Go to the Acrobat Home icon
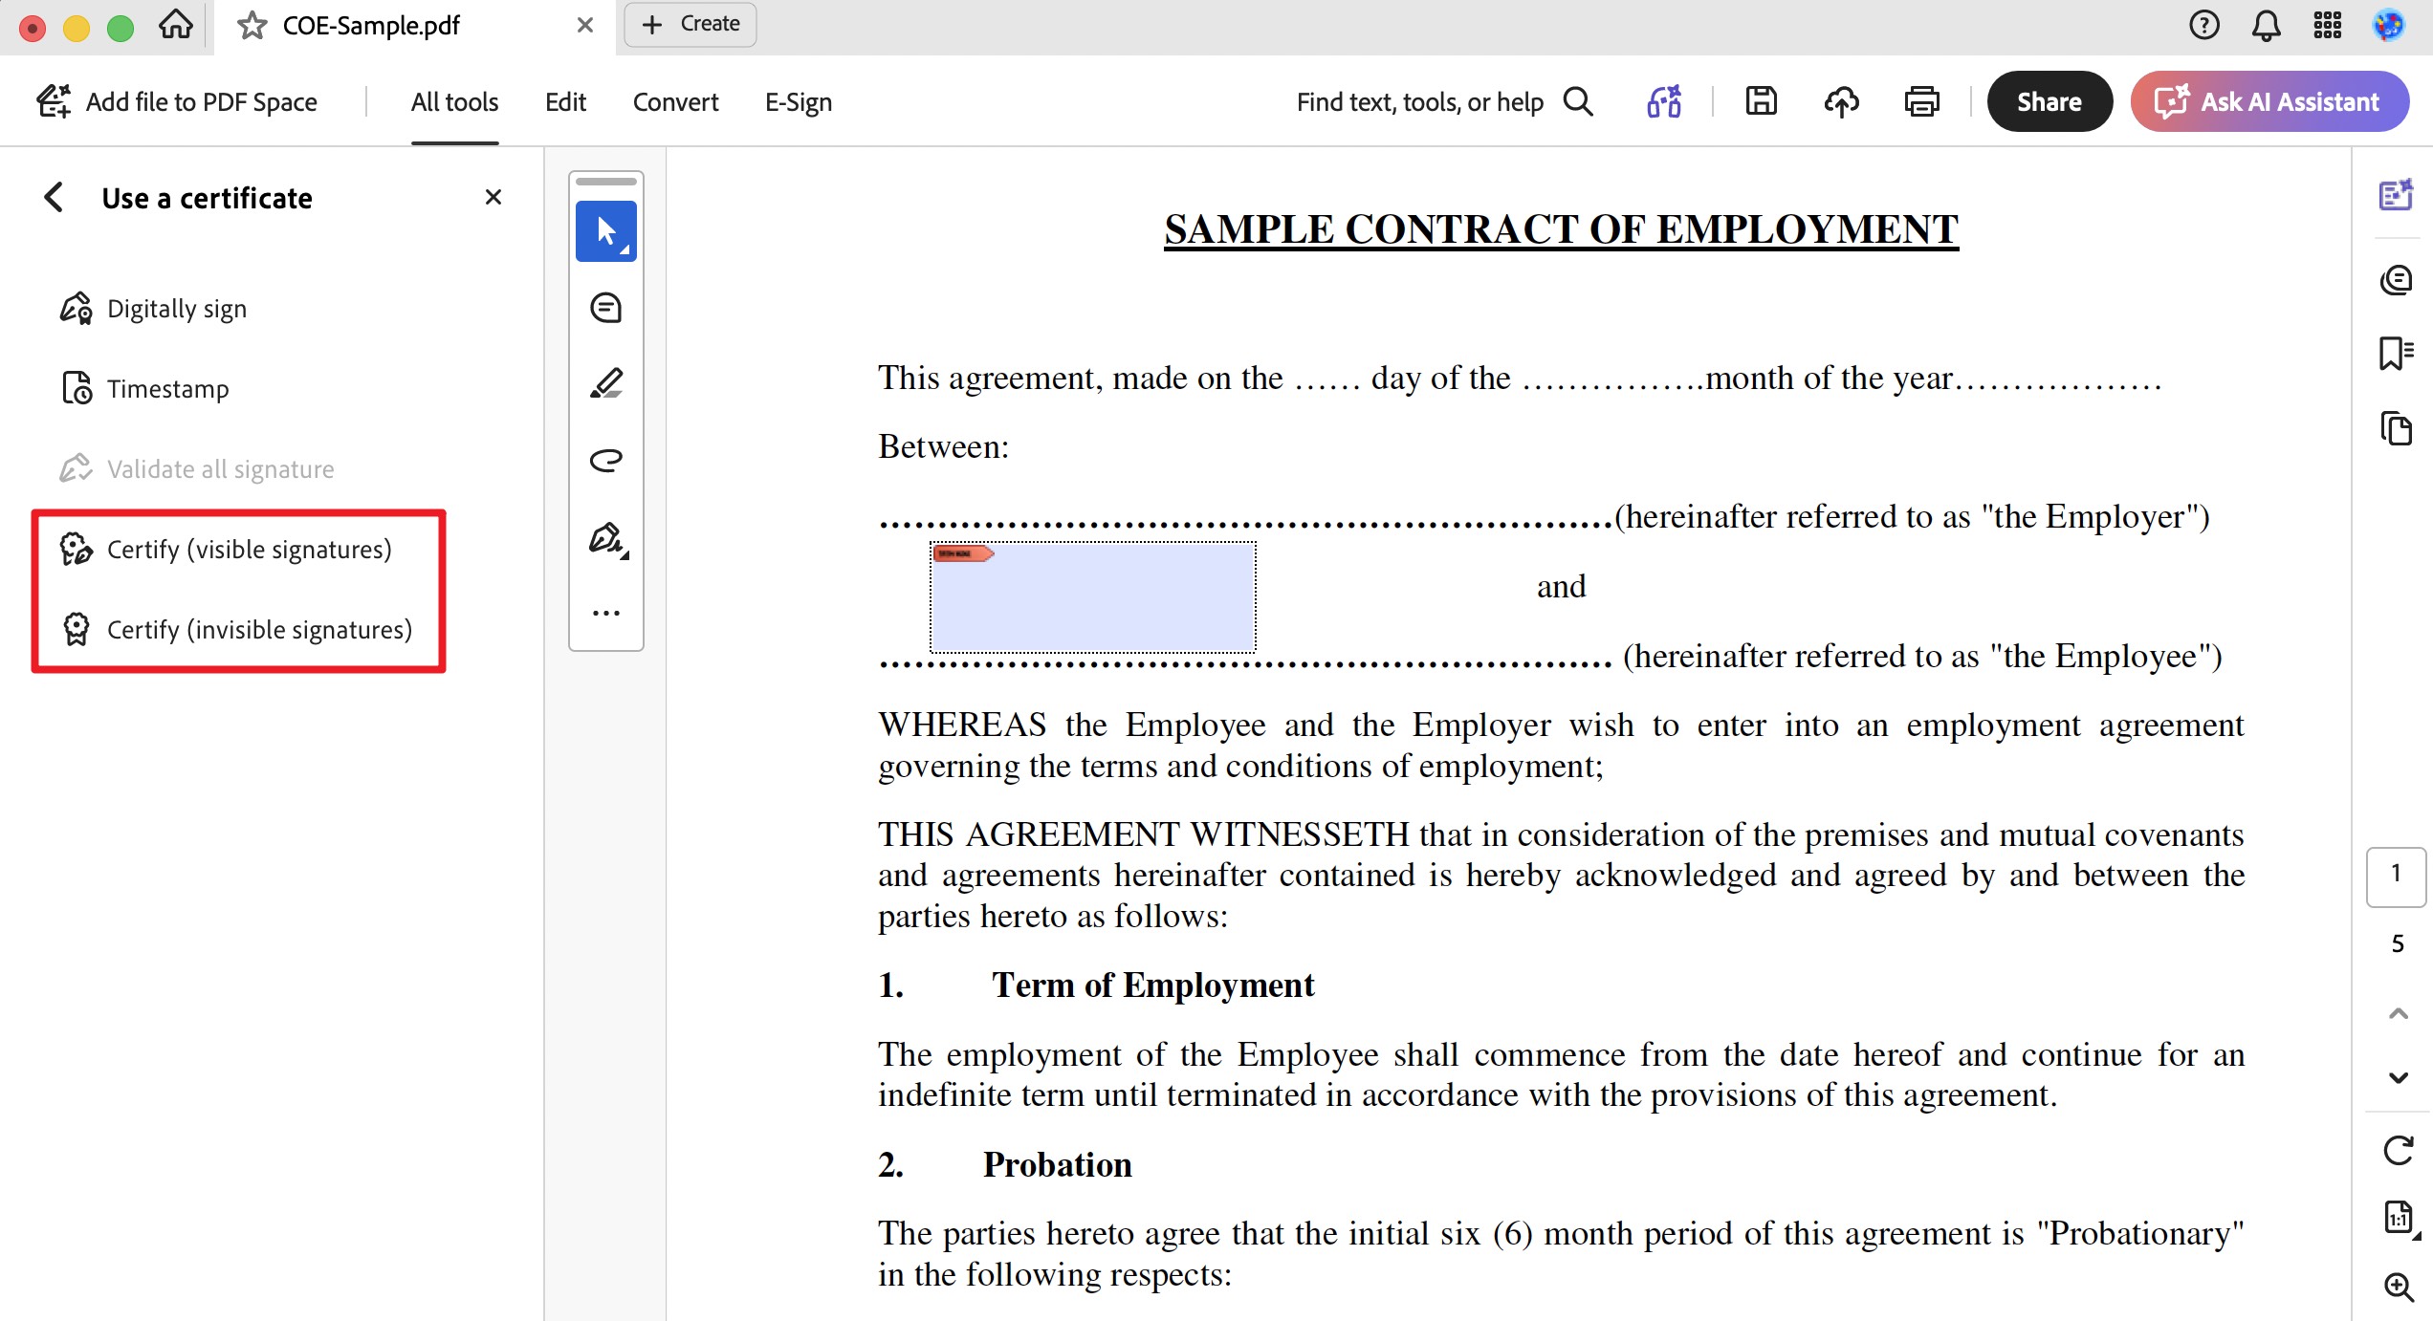The image size is (2433, 1321). (176, 25)
